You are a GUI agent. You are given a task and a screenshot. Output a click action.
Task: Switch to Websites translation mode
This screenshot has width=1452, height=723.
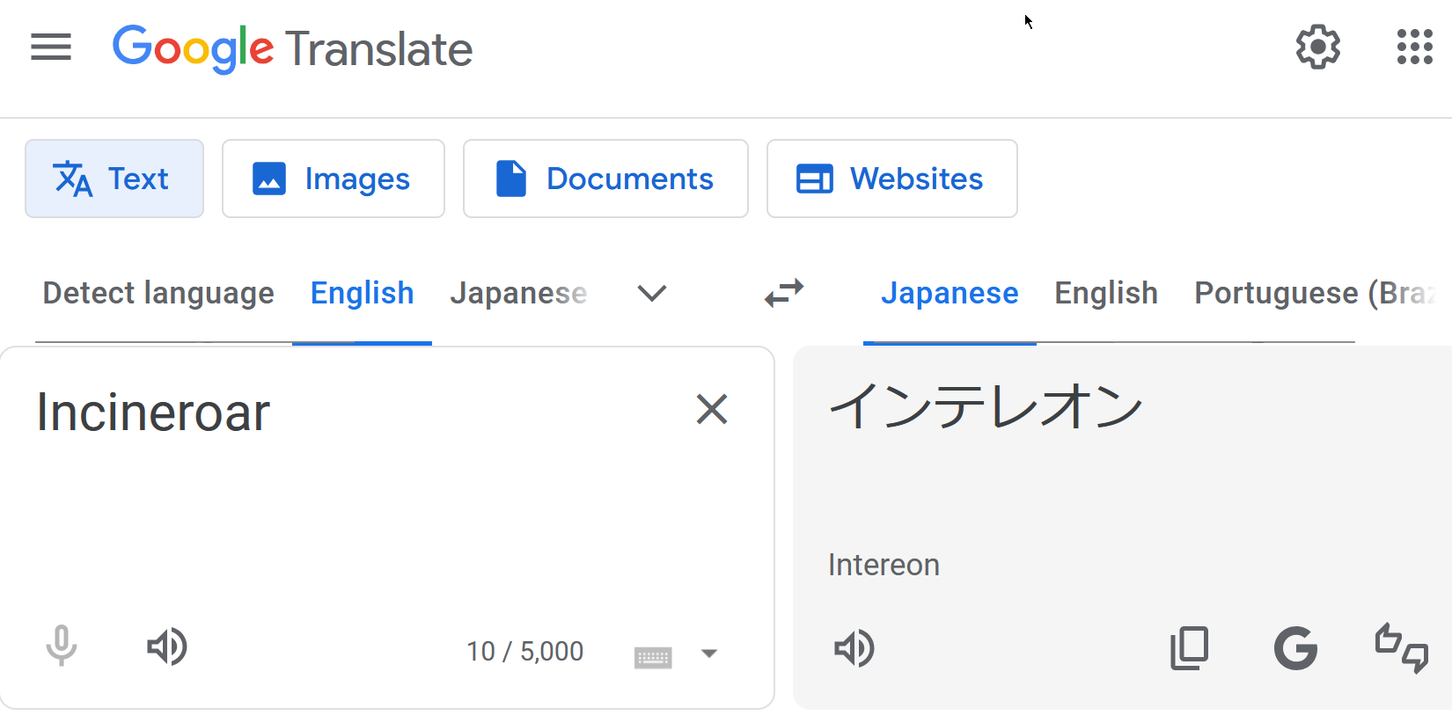891,179
